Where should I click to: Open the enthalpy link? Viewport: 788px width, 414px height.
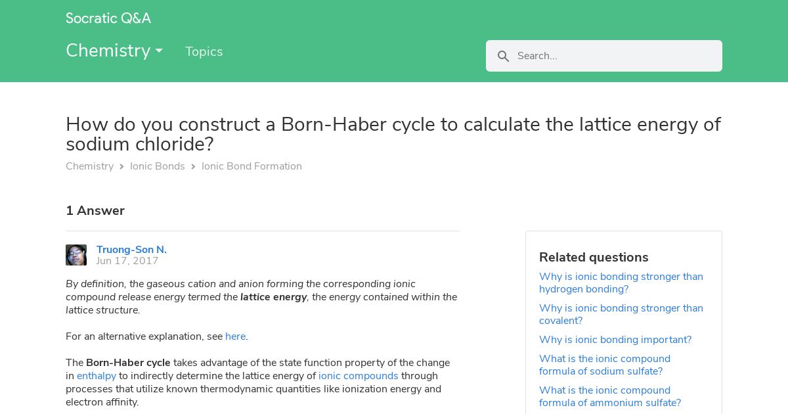pyautogui.click(x=97, y=376)
